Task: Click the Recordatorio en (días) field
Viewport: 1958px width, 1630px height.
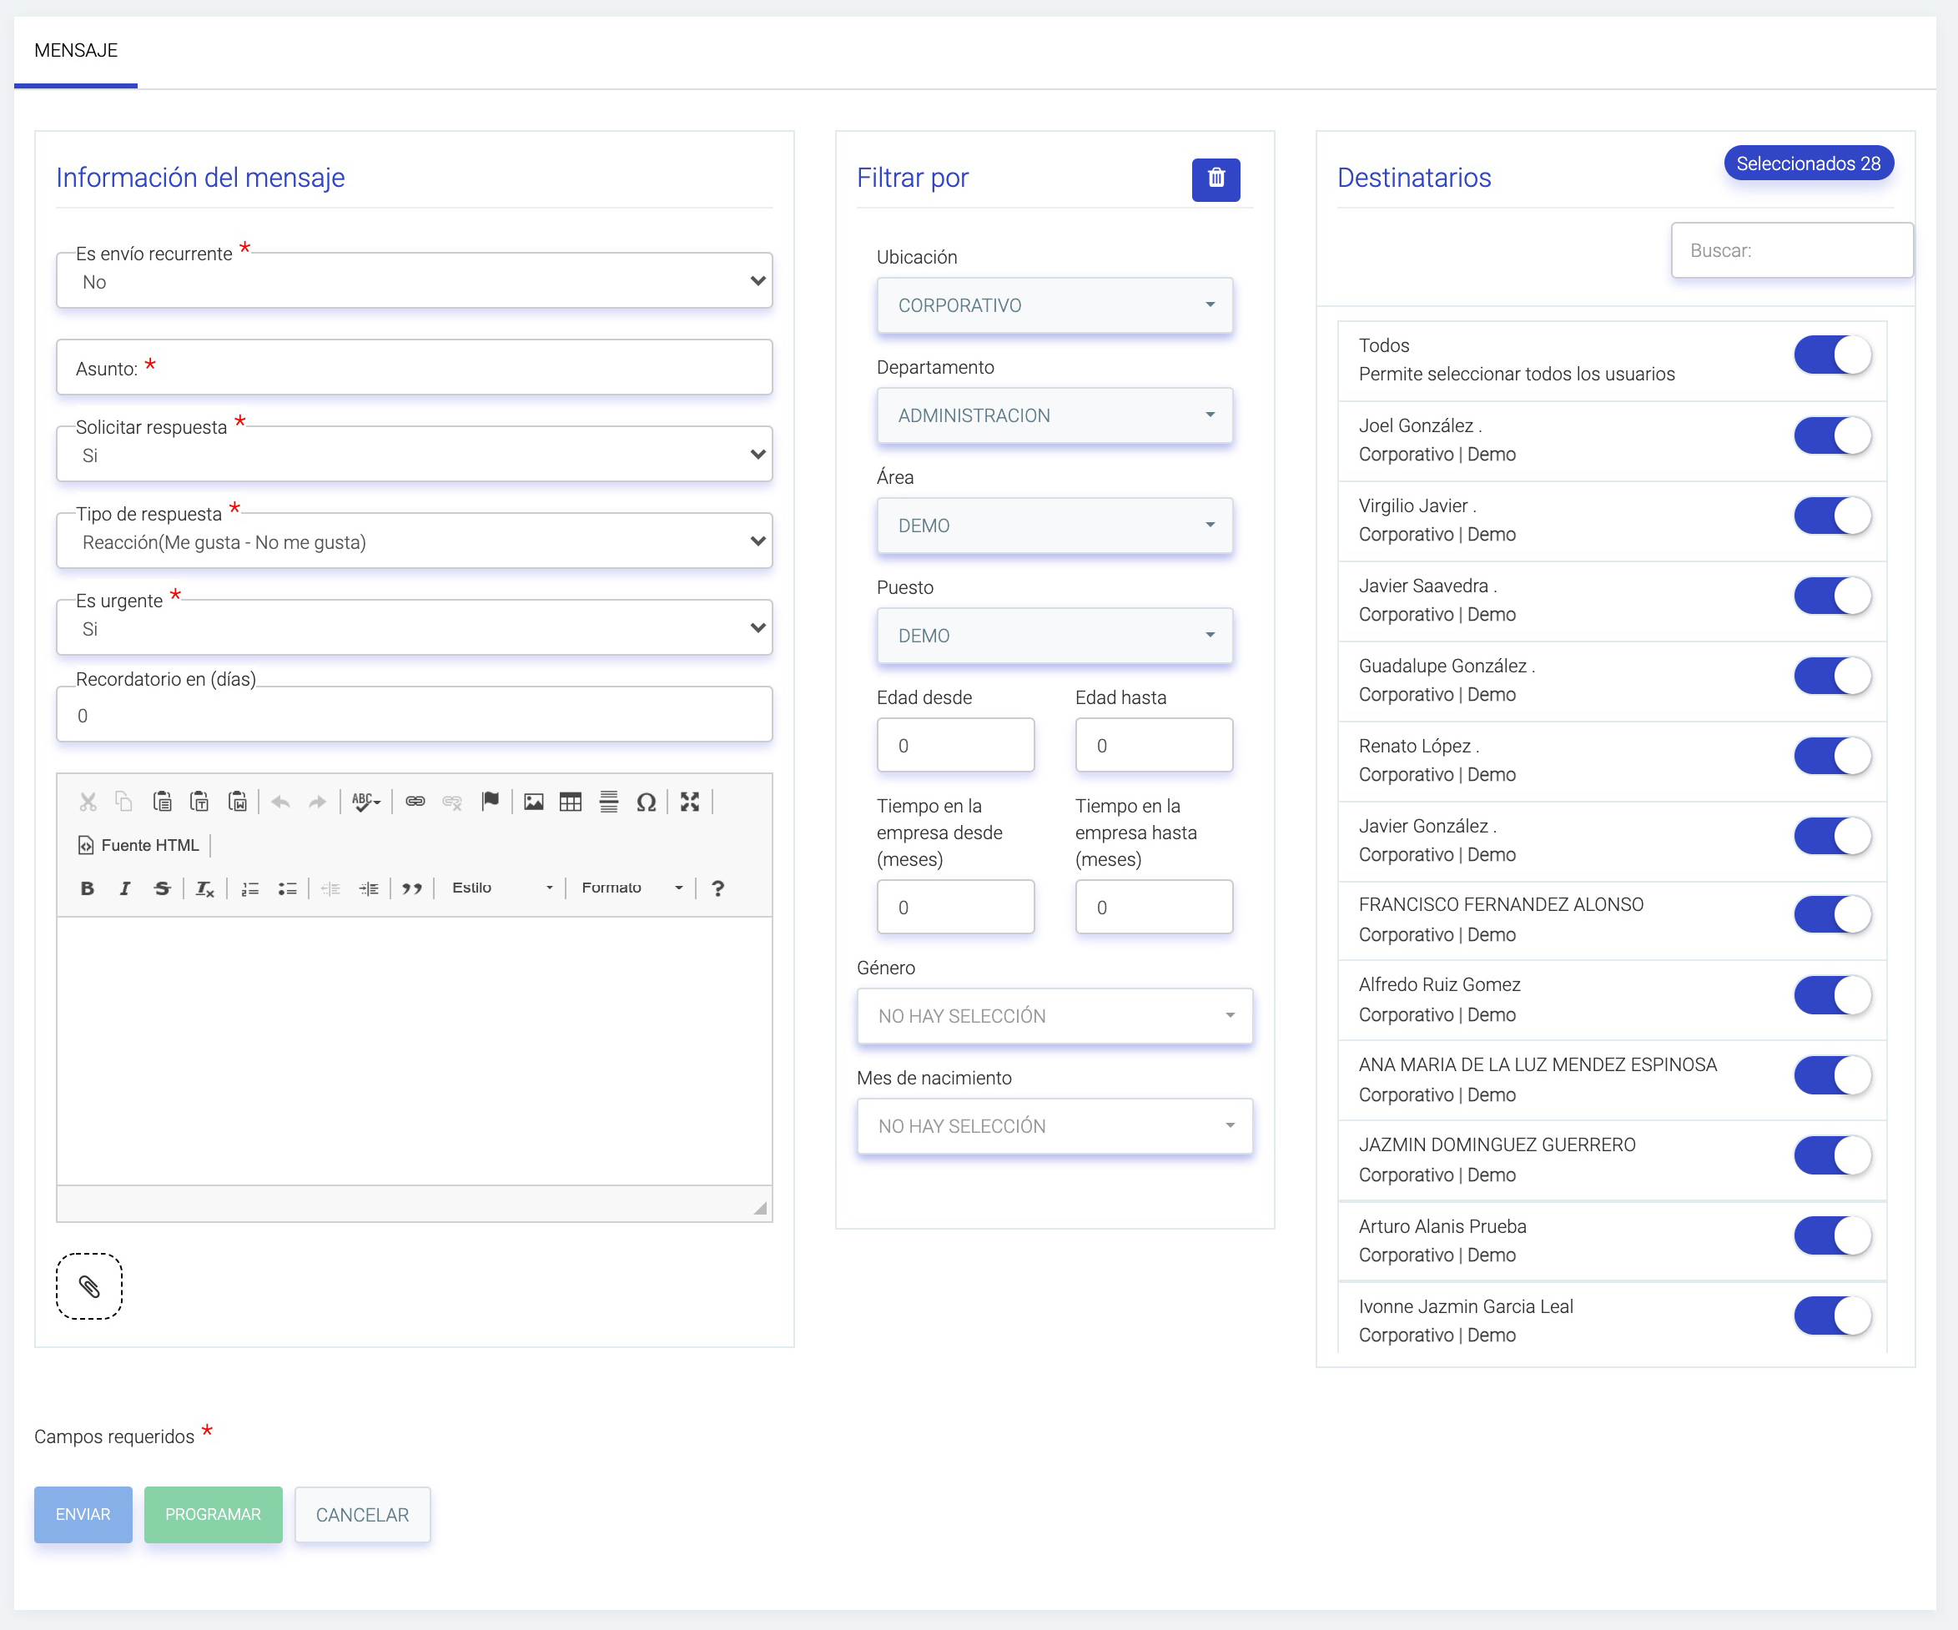Action: [414, 715]
